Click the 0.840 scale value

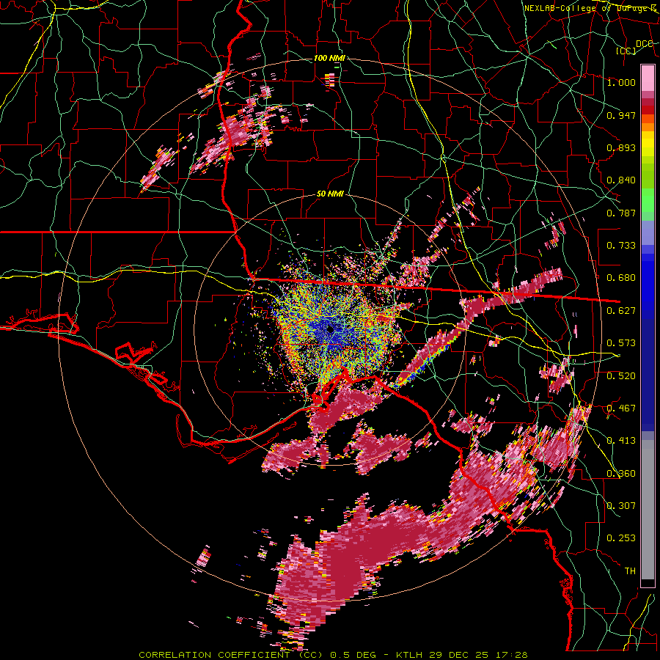pyautogui.click(x=621, y=180)
